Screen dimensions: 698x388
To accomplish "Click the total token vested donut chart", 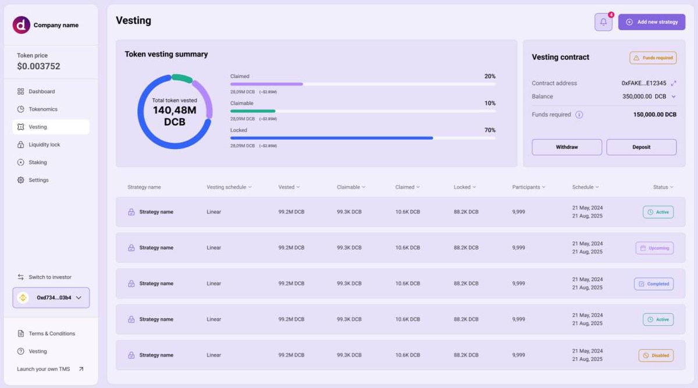I will (174, 112).
